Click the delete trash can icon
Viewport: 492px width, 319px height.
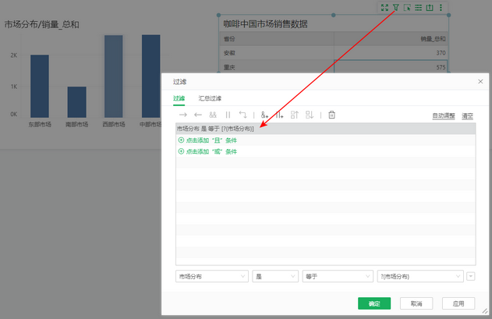331,115
